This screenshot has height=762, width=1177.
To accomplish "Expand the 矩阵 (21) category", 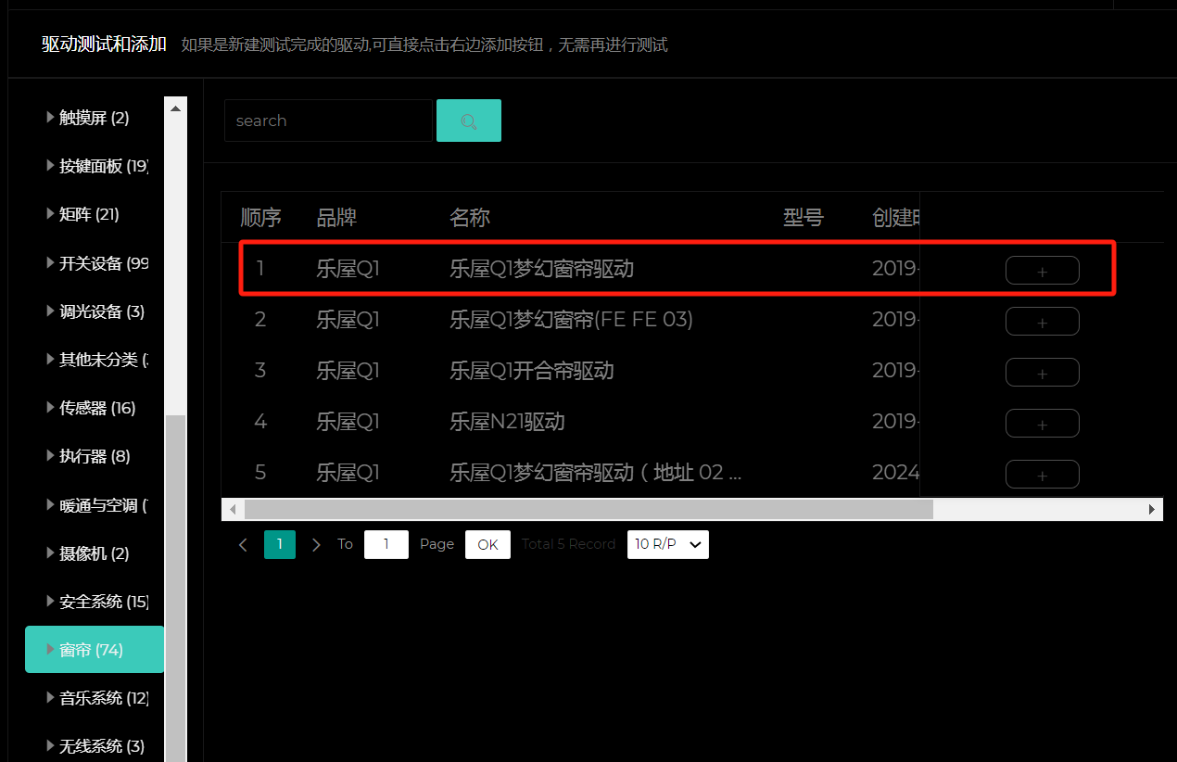I will [50, 214].
